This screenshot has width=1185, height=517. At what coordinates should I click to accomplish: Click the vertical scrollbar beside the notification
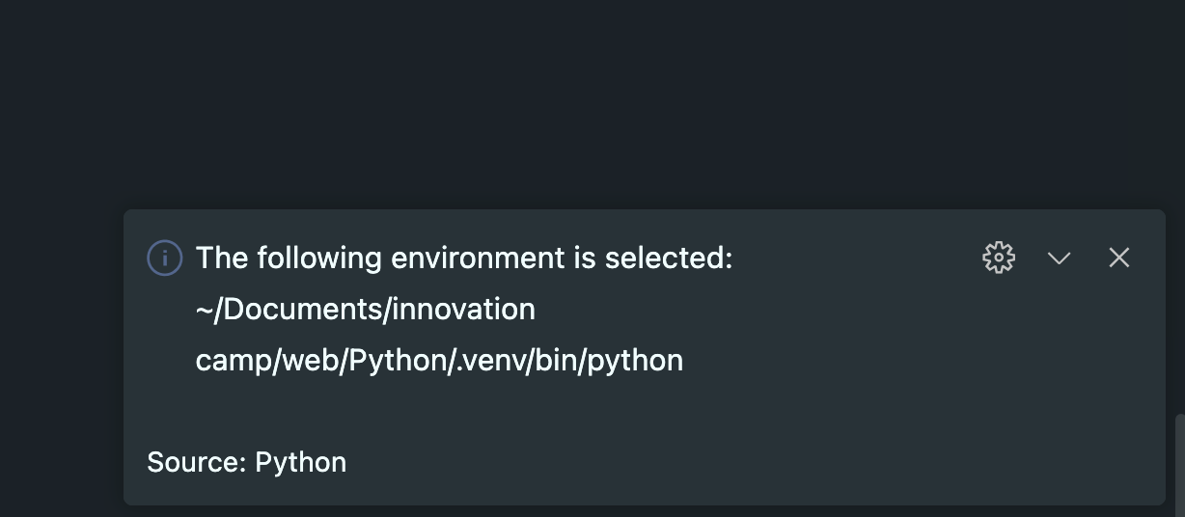point(1179,461)
